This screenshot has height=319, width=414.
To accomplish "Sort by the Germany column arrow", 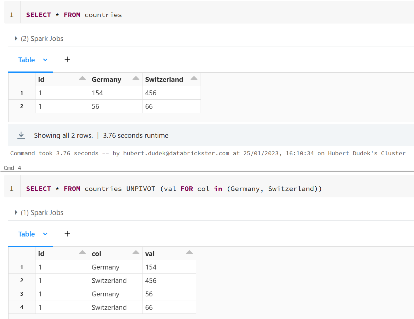I will [136, 79].
